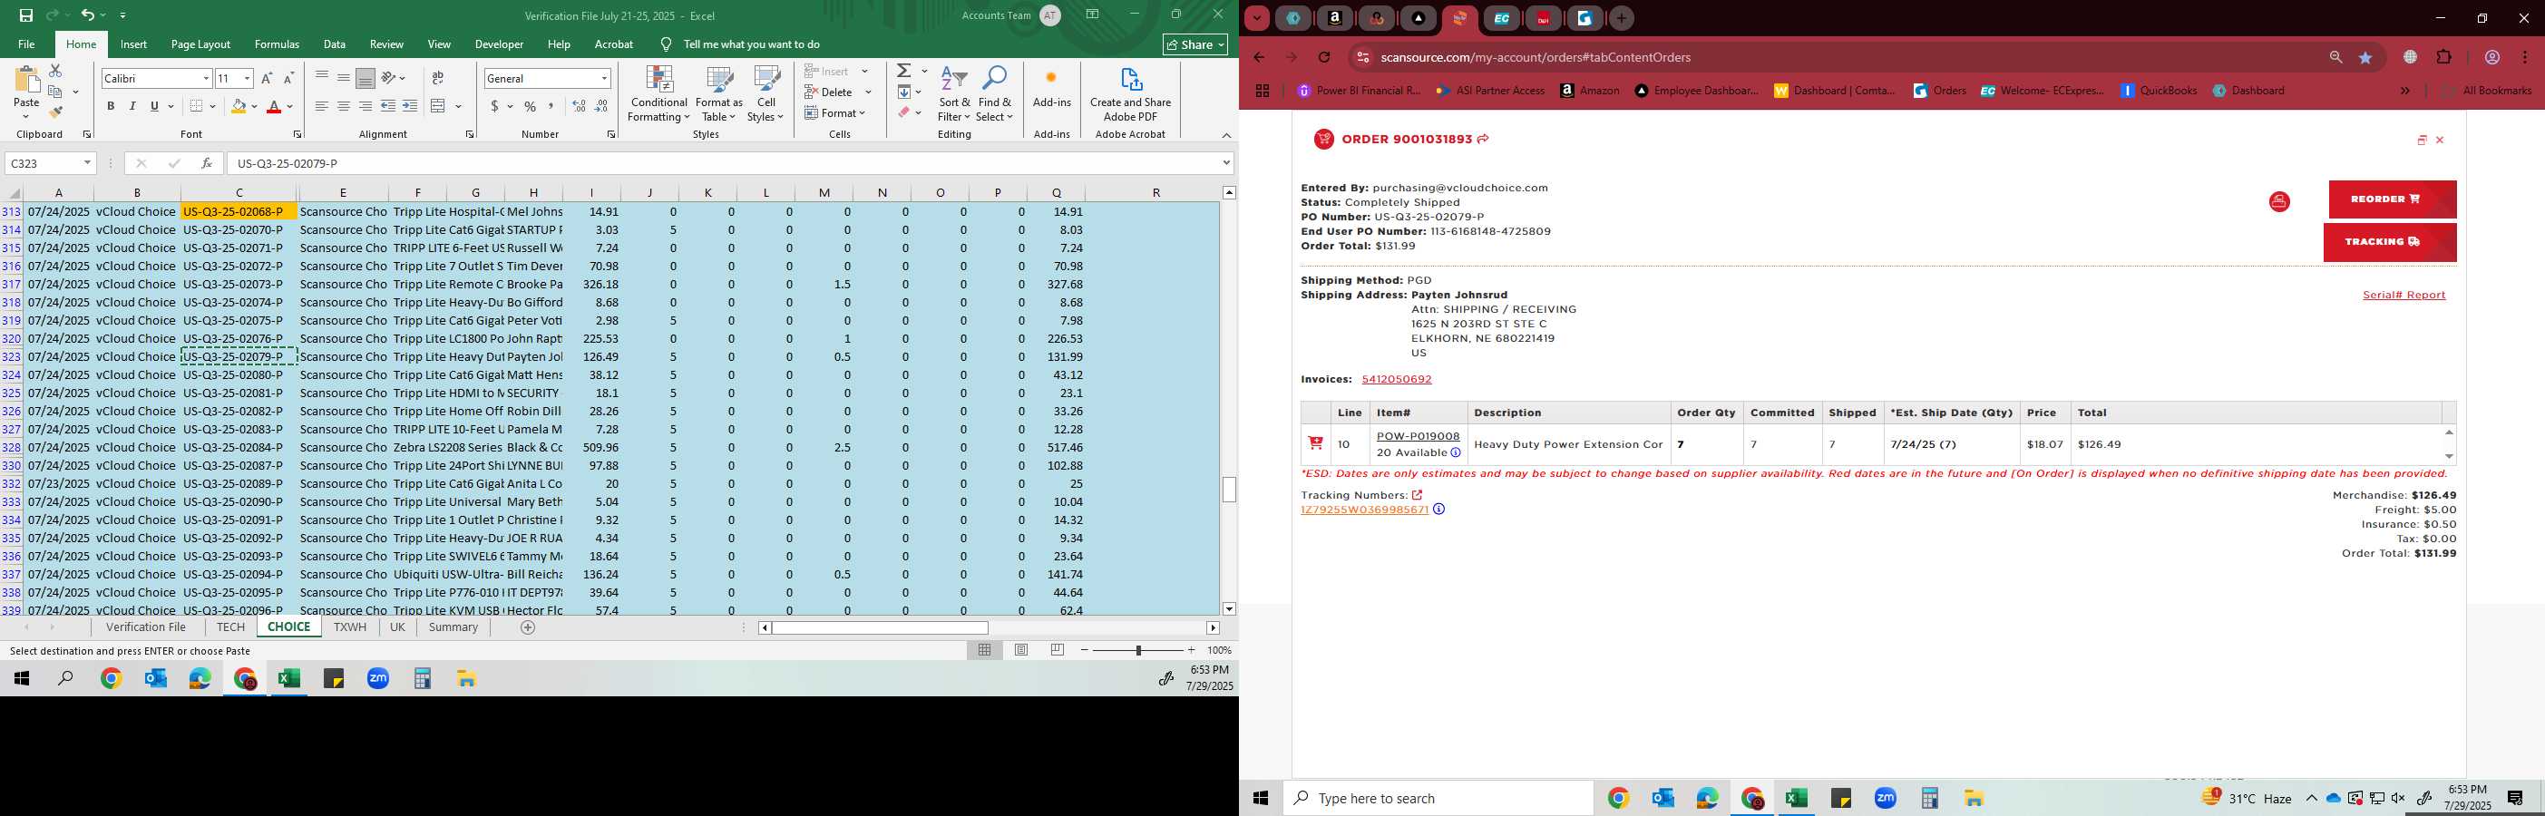Screen dimensions: 2545x816
Task: Click the Increase Decimal icon
Action: click(x=579, y=107)
